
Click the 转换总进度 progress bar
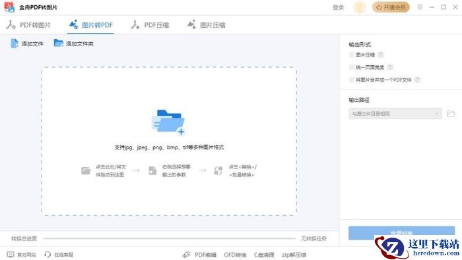tap(169, 238)
